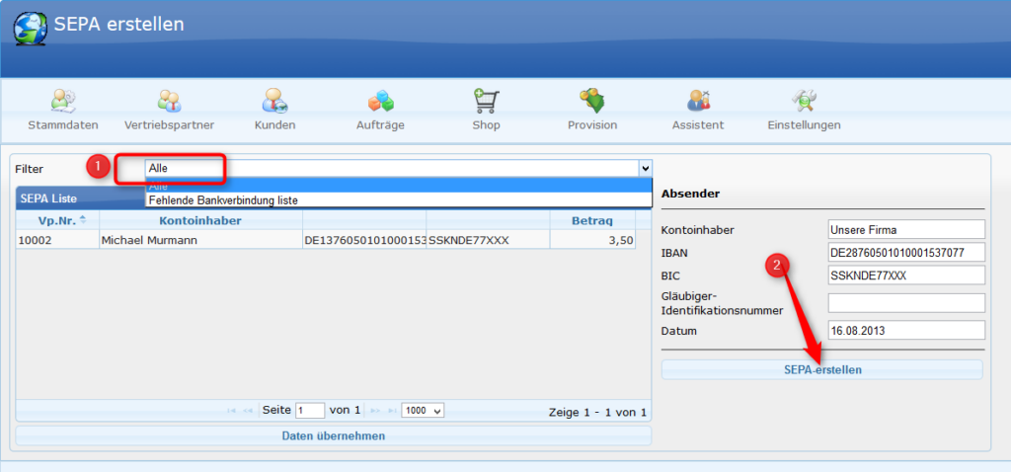Click the globe logo in header
1011x472 pixels.
[30, 27]
